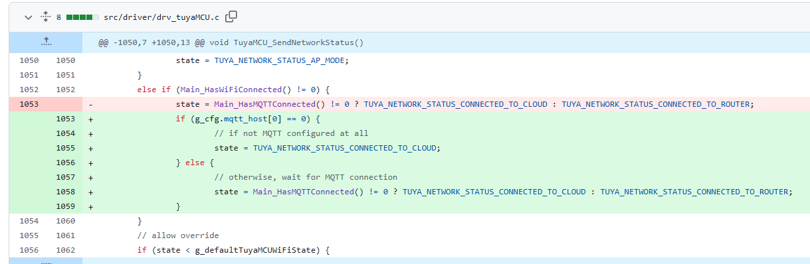
Task: Click the changed lines count 8
Action: (59, 17)
